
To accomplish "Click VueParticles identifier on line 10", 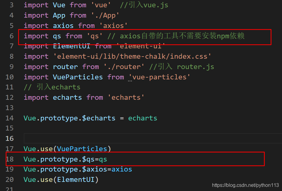I will tap(78, 77).
